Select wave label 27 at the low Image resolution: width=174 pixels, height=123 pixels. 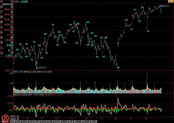(37, 68)
